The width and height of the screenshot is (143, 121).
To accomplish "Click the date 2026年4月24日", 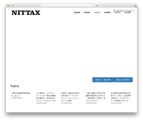I will click(x=66, y=103).
